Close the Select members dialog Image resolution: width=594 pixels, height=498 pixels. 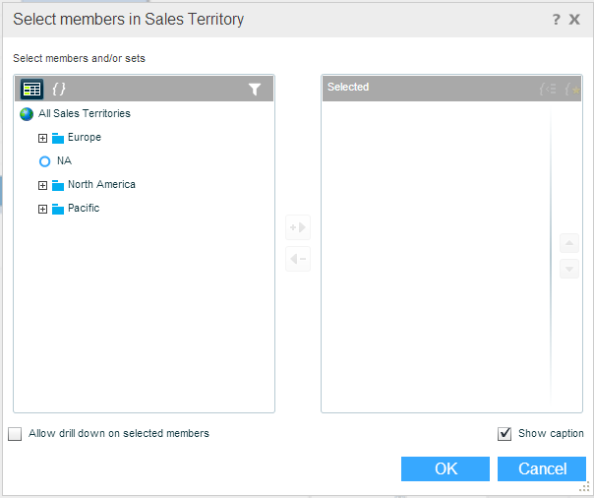click(574, 19)
